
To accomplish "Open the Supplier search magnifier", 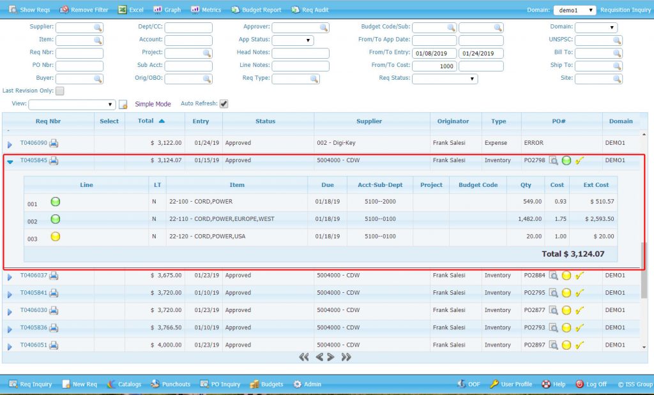I will 97,27.
